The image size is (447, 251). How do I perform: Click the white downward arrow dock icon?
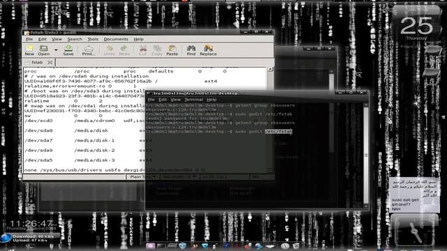click(x=270, y=246)
